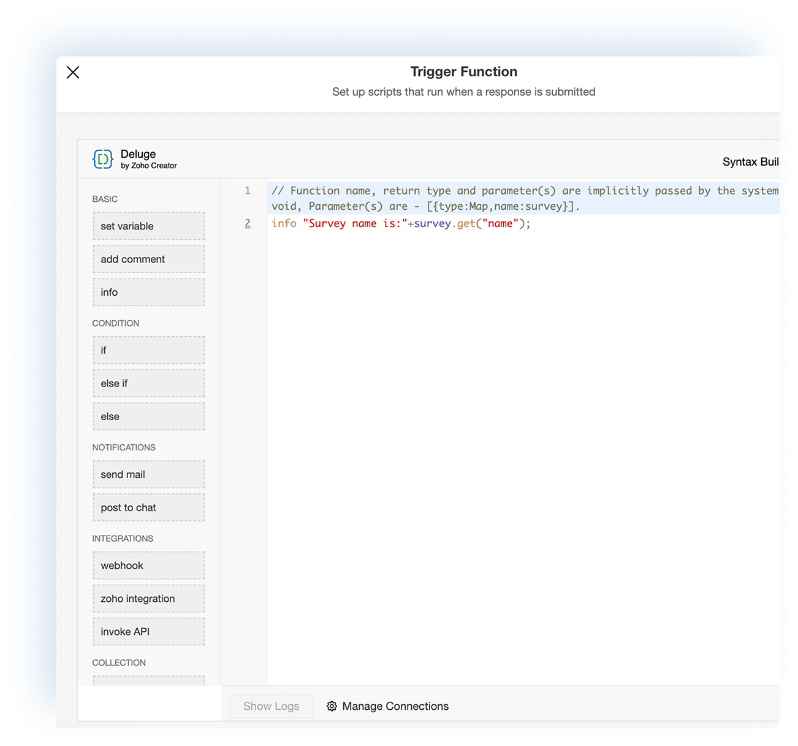Click line number 2 in the editor
This screenshot has height=746, width=798.
pos(248,223)
